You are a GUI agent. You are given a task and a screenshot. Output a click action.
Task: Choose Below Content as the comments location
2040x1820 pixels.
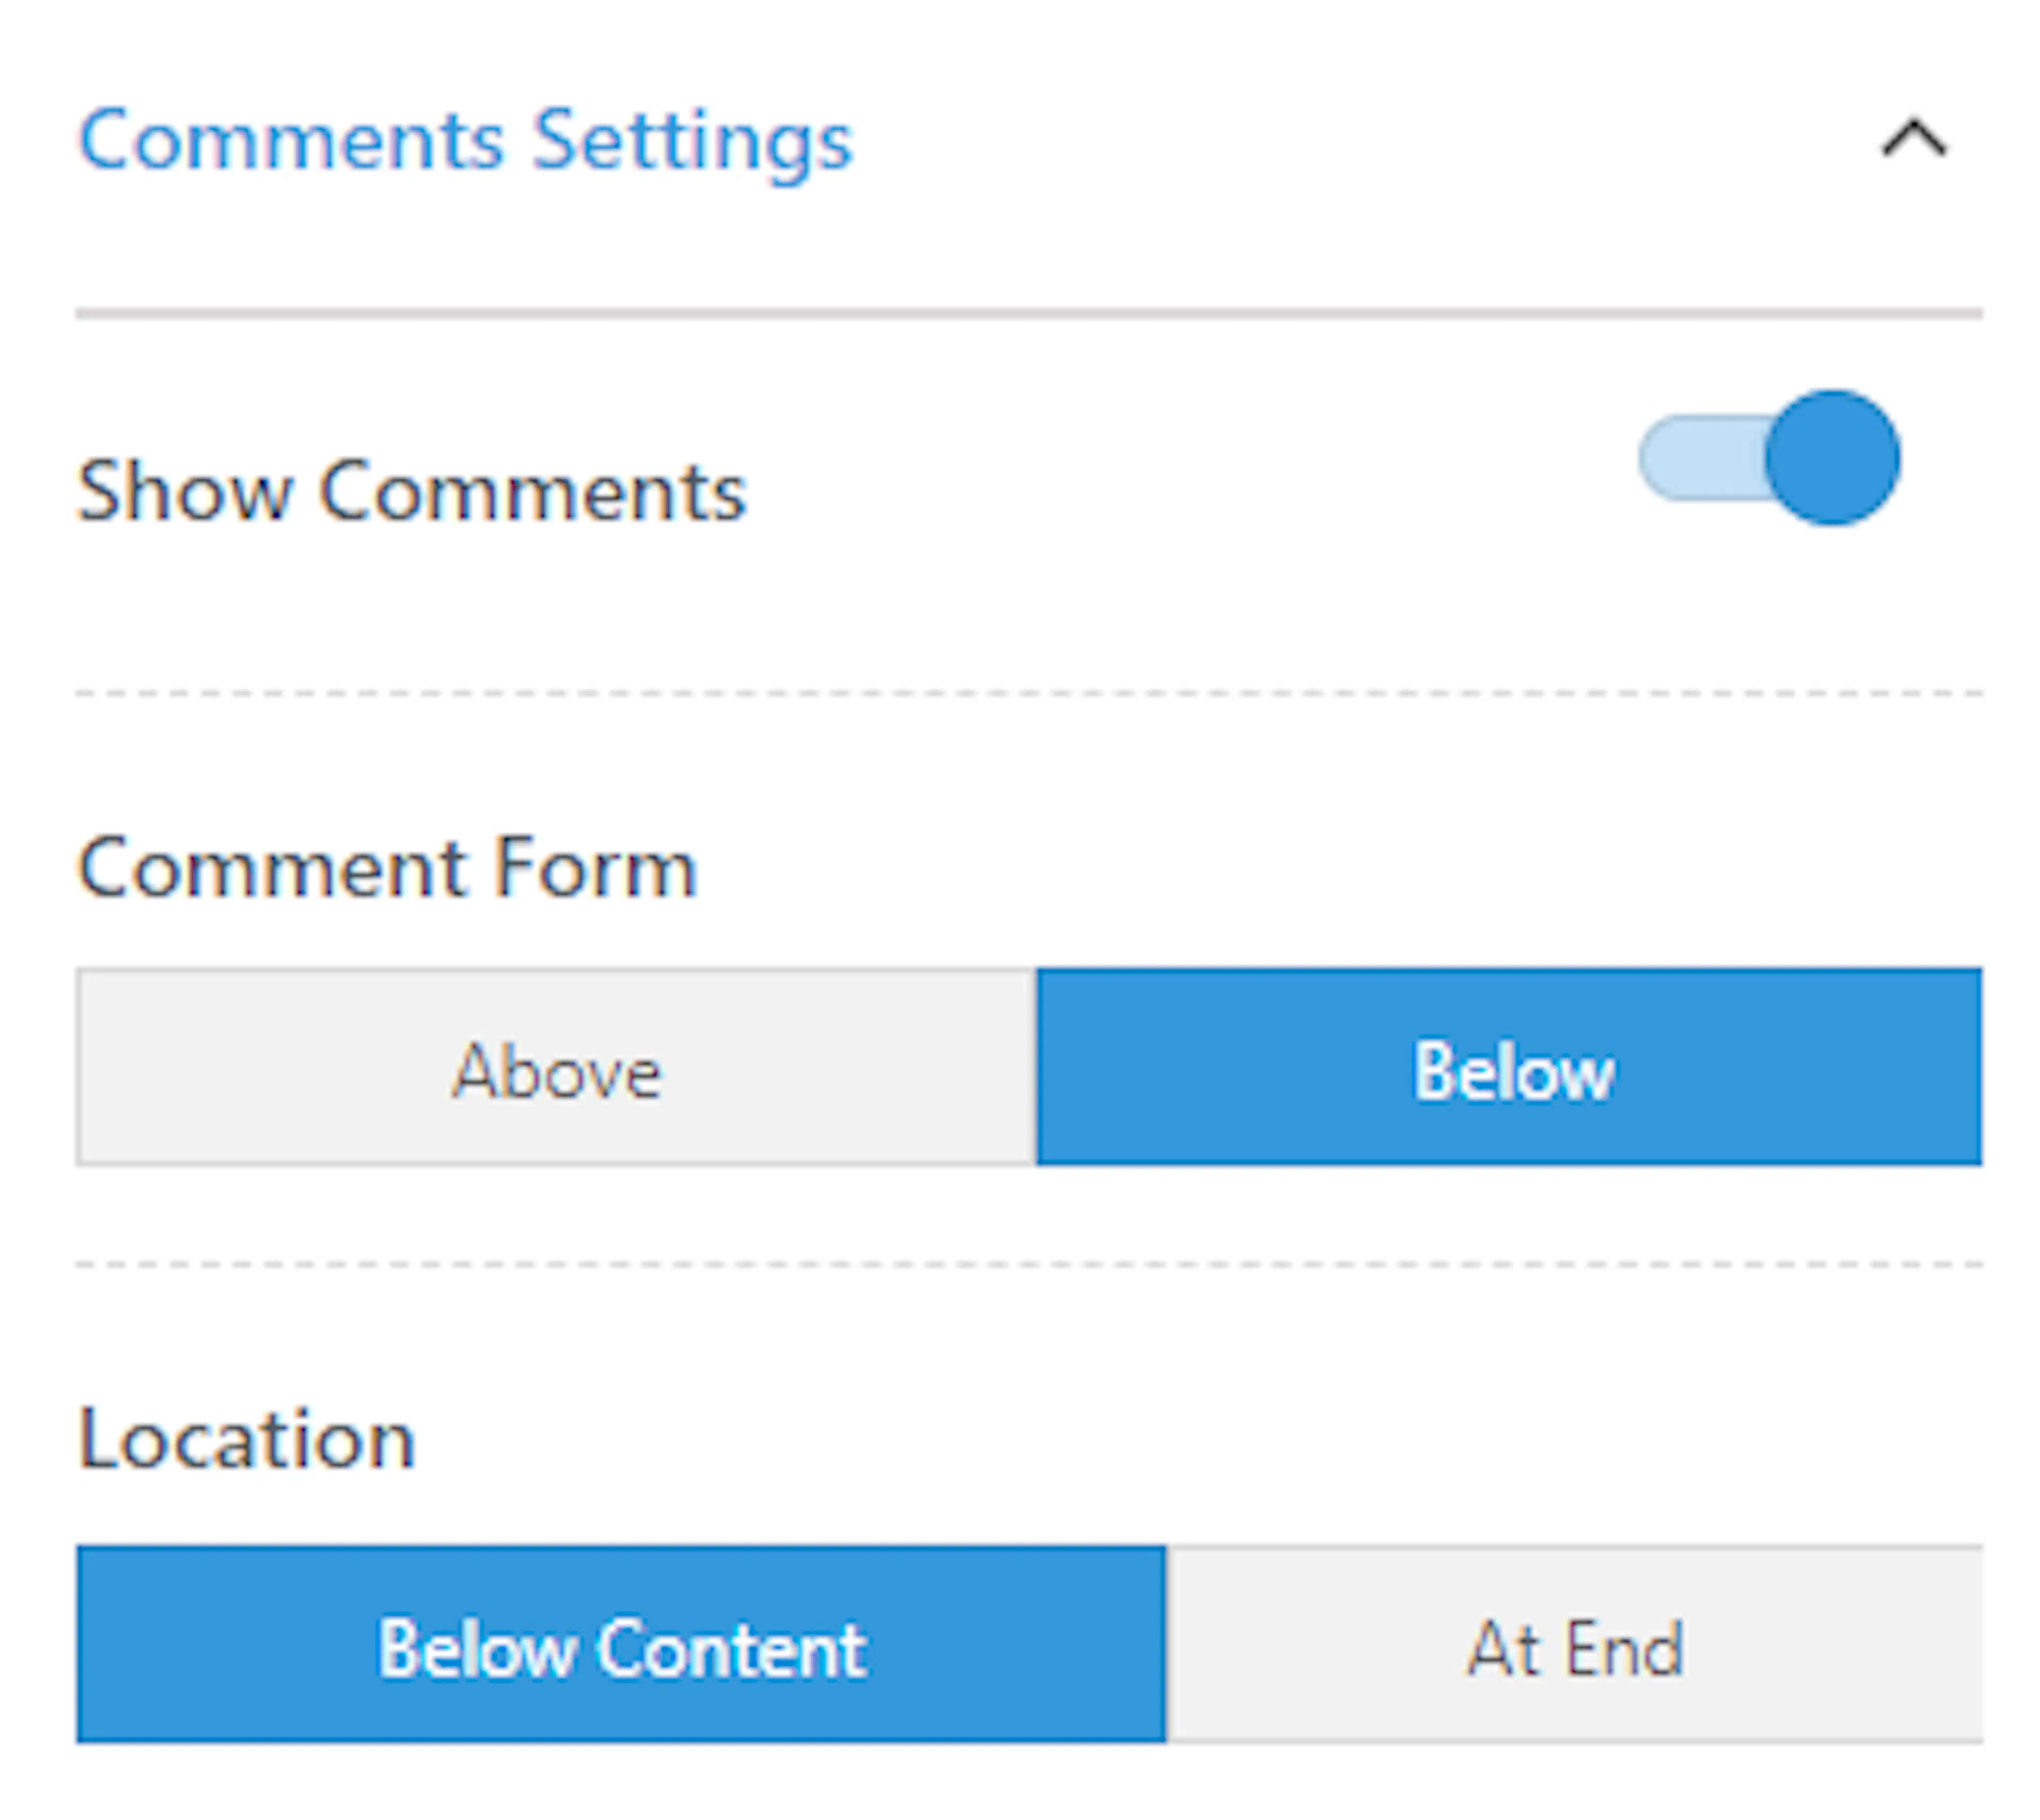621,1644
